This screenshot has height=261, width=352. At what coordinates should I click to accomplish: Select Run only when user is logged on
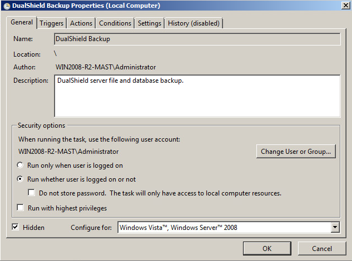(x=21, y=165)
